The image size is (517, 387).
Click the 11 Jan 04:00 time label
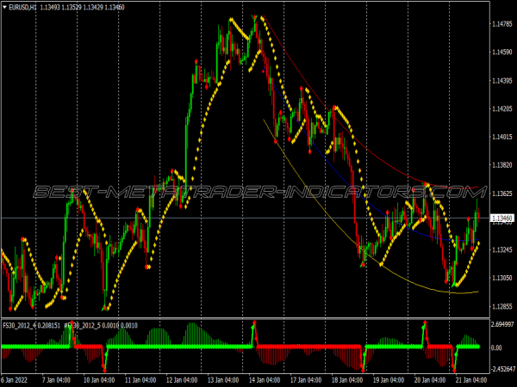pyautogui.click(x=140, y=380)
